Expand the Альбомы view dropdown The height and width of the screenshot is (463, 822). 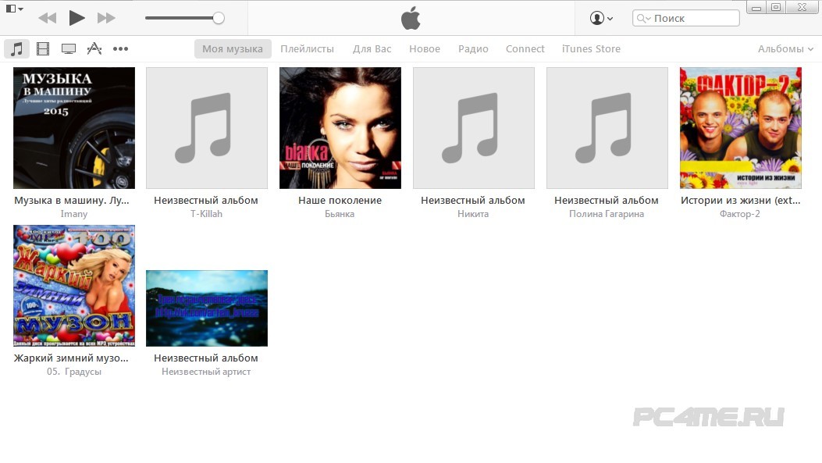tap(785, 49)
